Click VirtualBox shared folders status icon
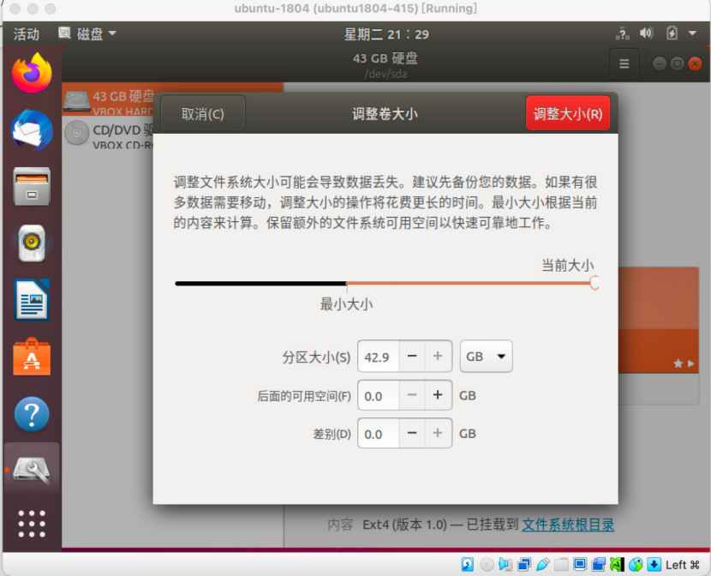711x576 pixels. (561, 564)
